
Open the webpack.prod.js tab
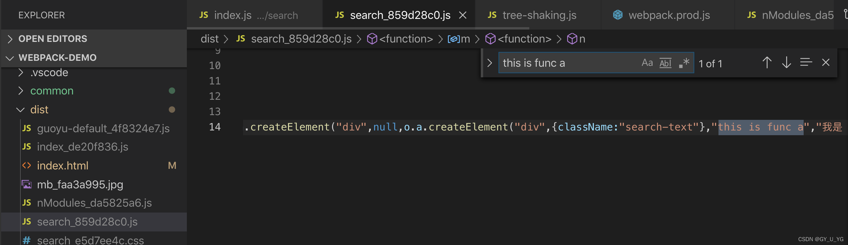click(x=668, y=15)
